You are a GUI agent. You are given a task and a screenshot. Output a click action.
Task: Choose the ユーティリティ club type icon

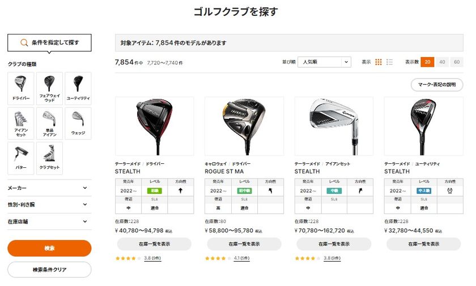tap(78, 88)
